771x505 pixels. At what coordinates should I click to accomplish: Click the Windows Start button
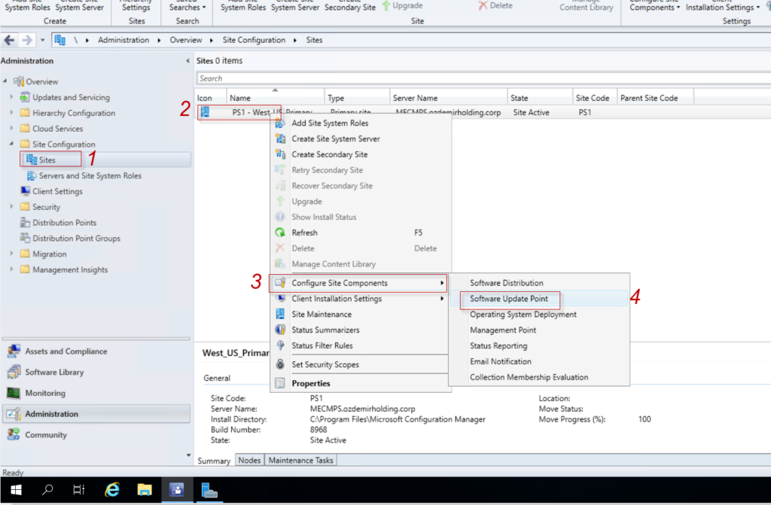[16, 490]
